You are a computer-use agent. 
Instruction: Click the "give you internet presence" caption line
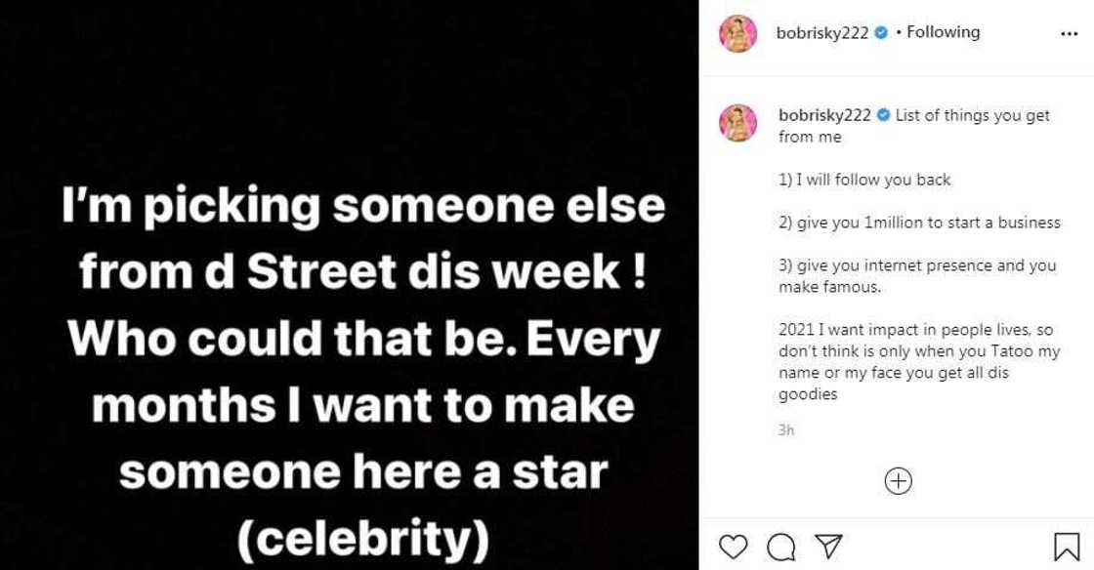click(x=917, y=276)
